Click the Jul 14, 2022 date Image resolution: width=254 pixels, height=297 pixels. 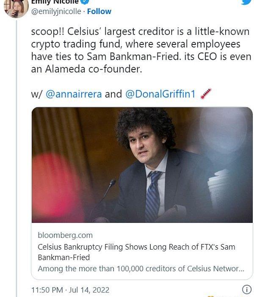(x=90, y=290)
